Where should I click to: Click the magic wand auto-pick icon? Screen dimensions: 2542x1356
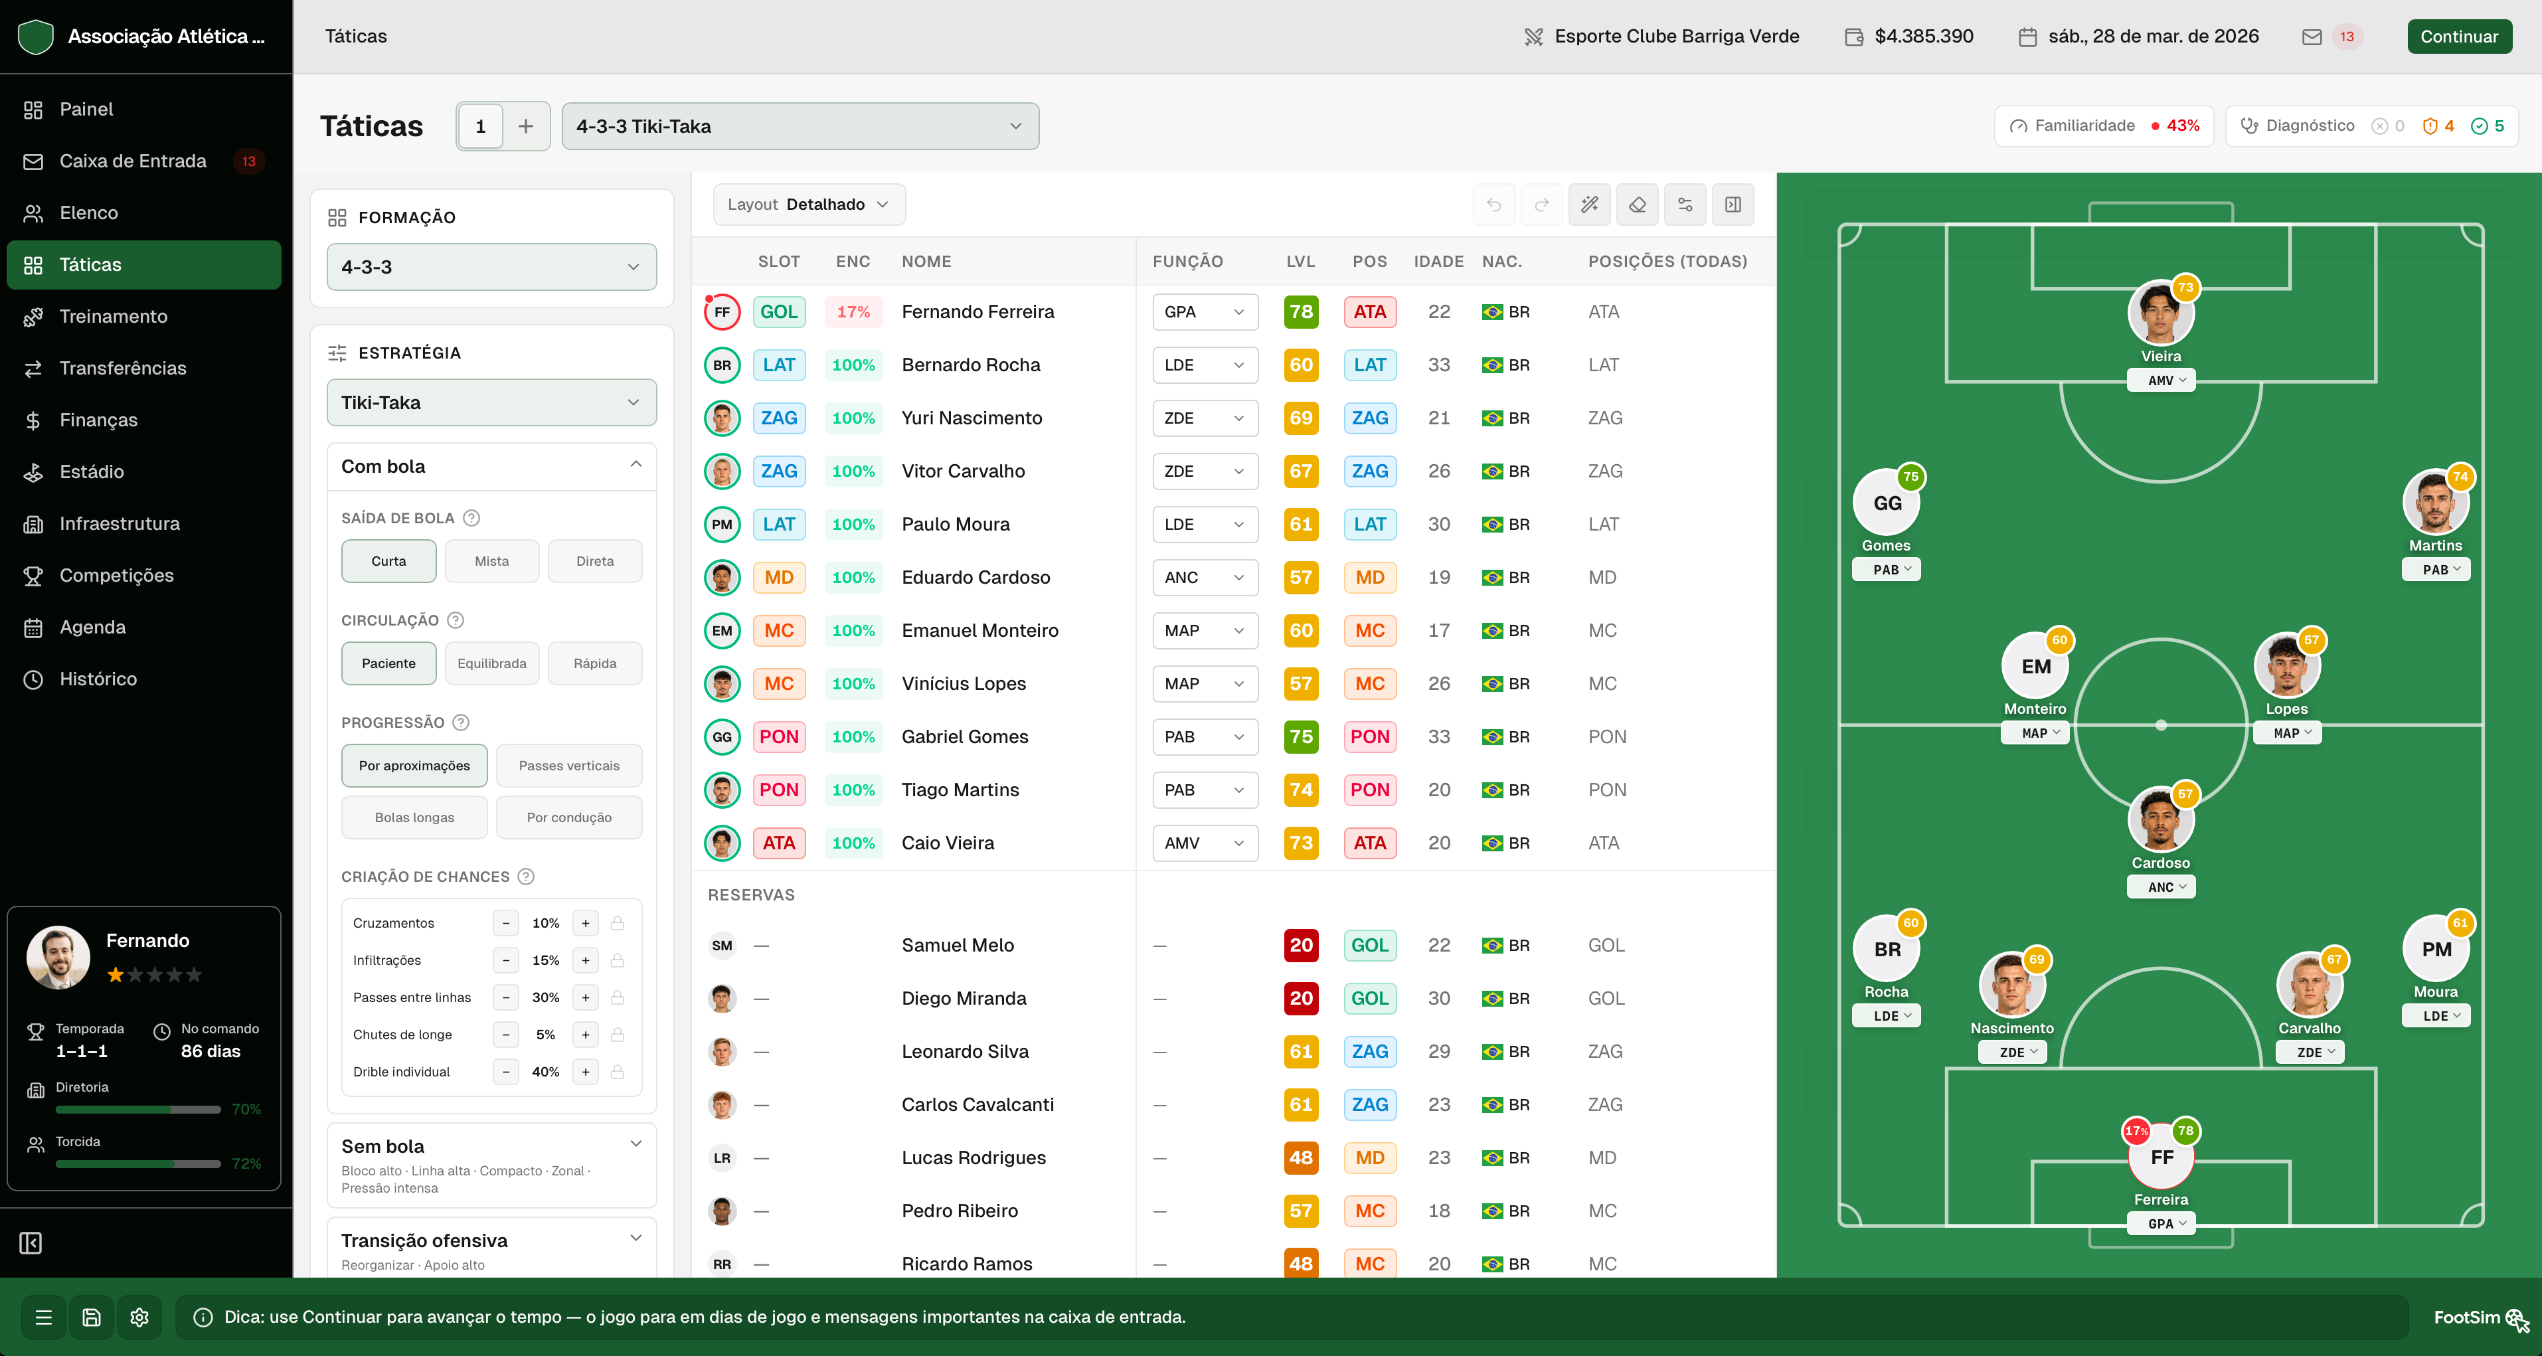(x=1588, y=205)
